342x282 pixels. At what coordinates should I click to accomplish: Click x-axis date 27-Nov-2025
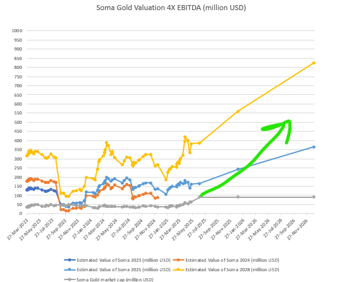[x=221, y=229]
